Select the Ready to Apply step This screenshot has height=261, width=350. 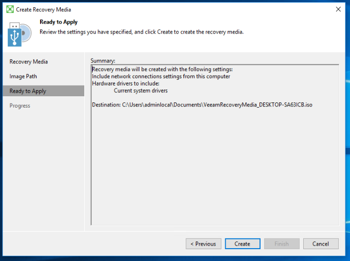point(44,91)
